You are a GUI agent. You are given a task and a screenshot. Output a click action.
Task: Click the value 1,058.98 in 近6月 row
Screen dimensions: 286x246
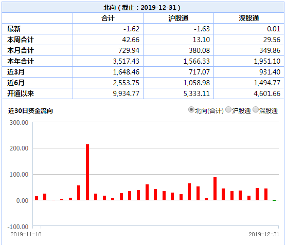[x=196, y=83]
